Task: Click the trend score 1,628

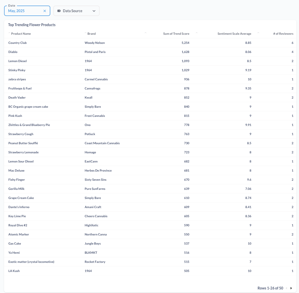Action: coord(185,52)
